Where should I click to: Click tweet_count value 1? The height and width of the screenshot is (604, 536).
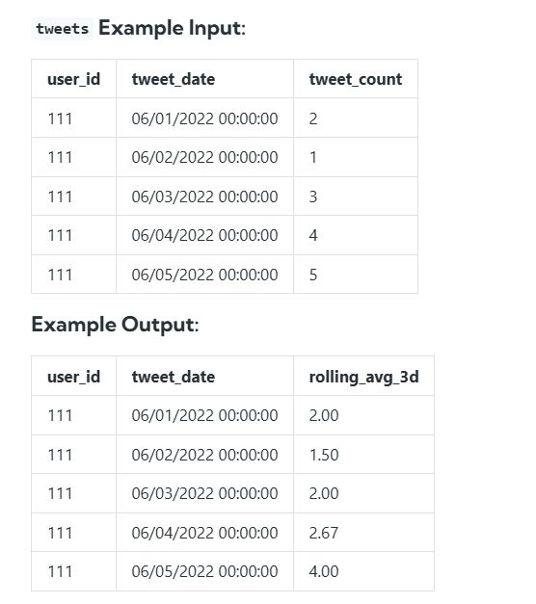pyautogui.click(x=313, y=157)
